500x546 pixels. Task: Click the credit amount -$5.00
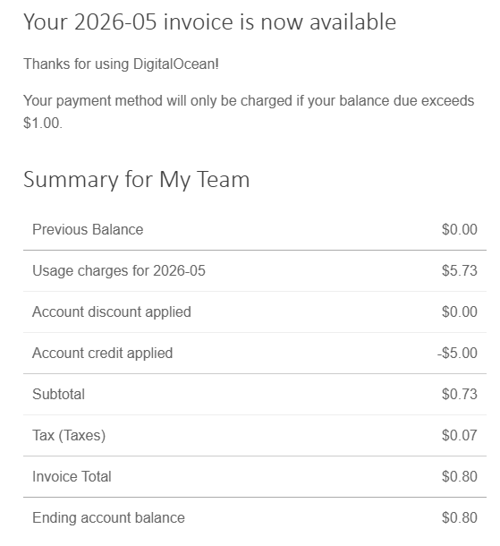(457, 353)
